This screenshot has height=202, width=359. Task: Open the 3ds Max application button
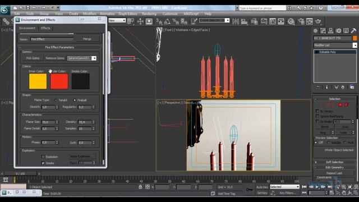click(x=5, y=10)
